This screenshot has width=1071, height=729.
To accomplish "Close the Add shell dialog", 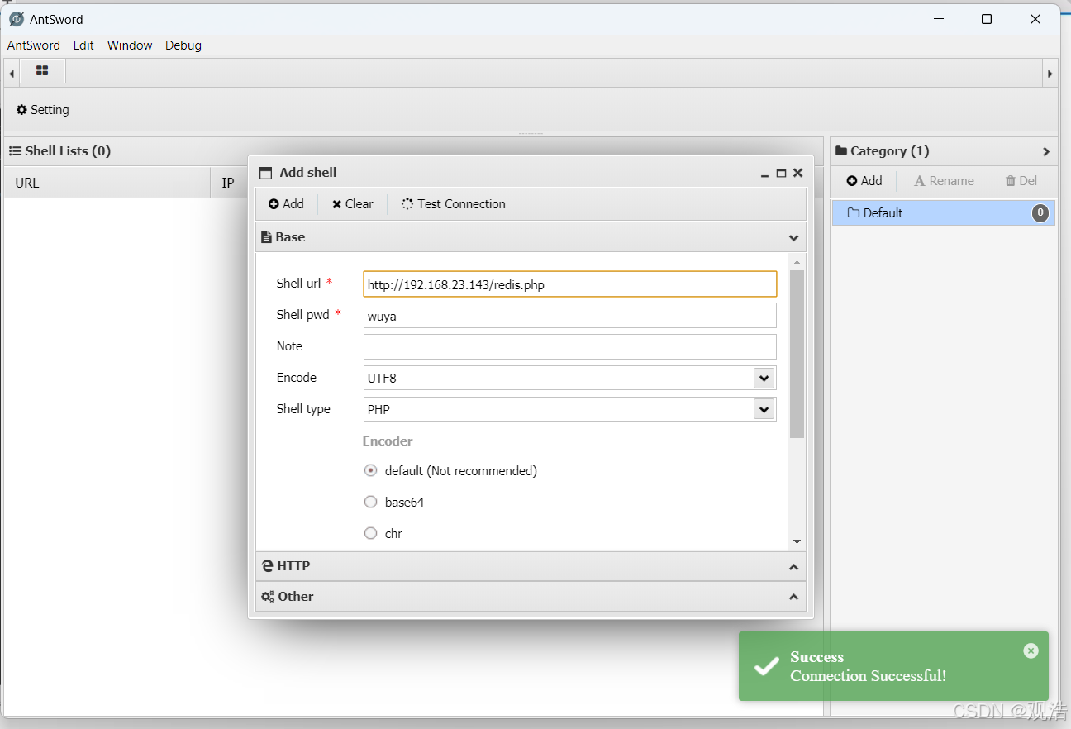I will (x=797, y=173).
